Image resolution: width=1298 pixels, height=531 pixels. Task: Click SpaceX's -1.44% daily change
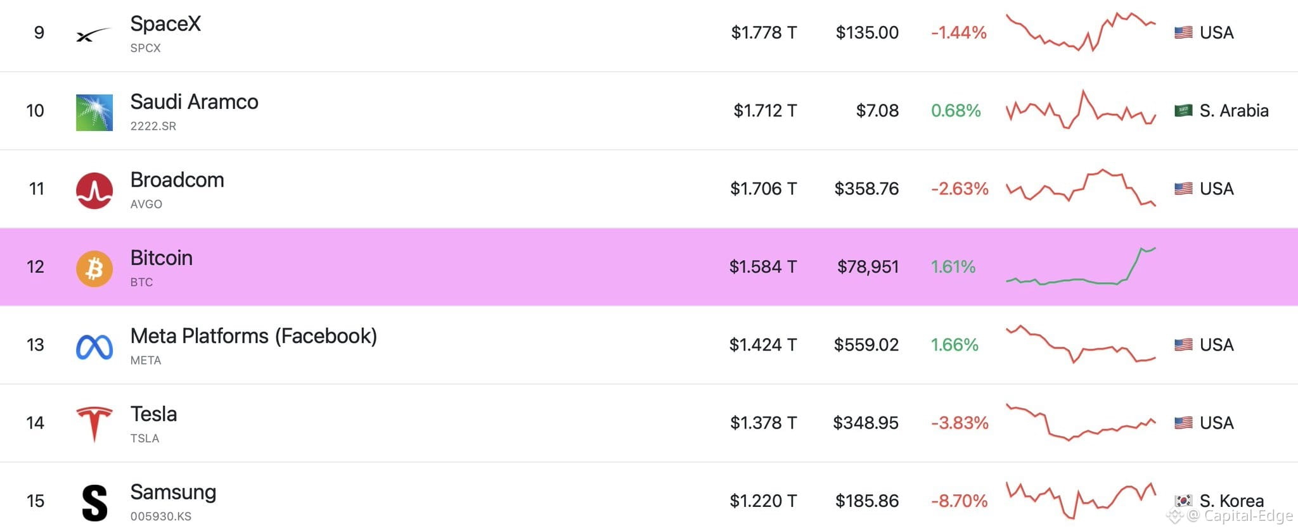click(x=959, y=33)
